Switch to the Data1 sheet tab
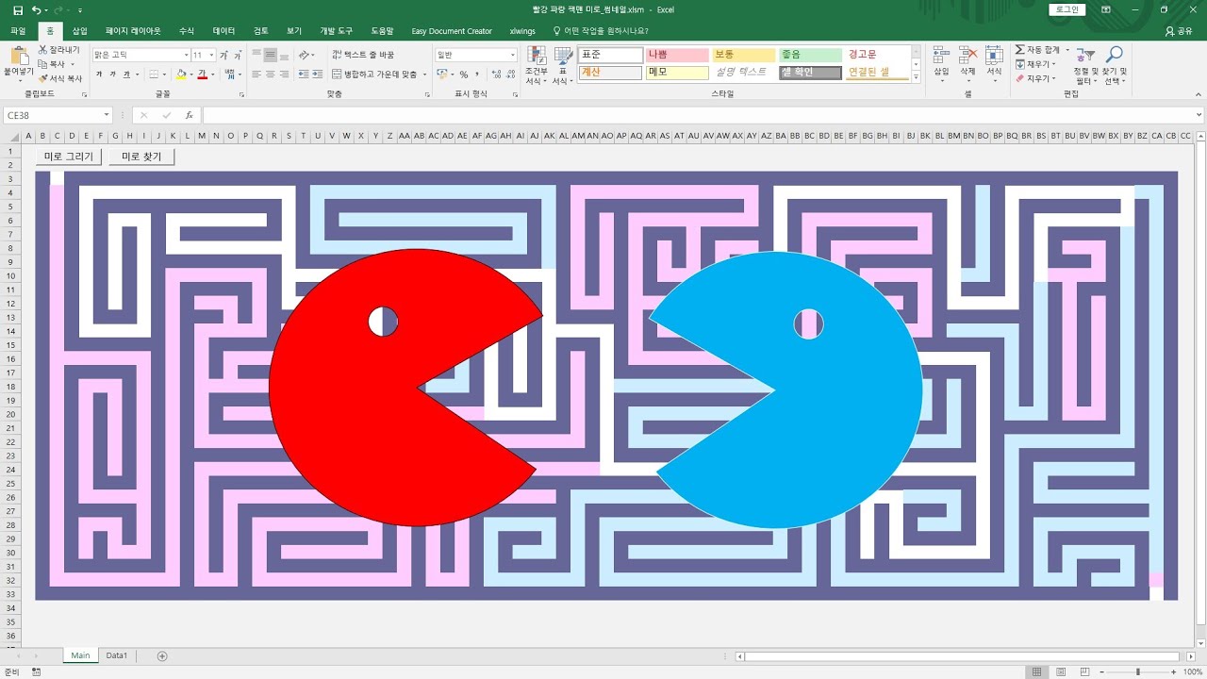The image size is (1207, 679). click(x=117, y=655)
